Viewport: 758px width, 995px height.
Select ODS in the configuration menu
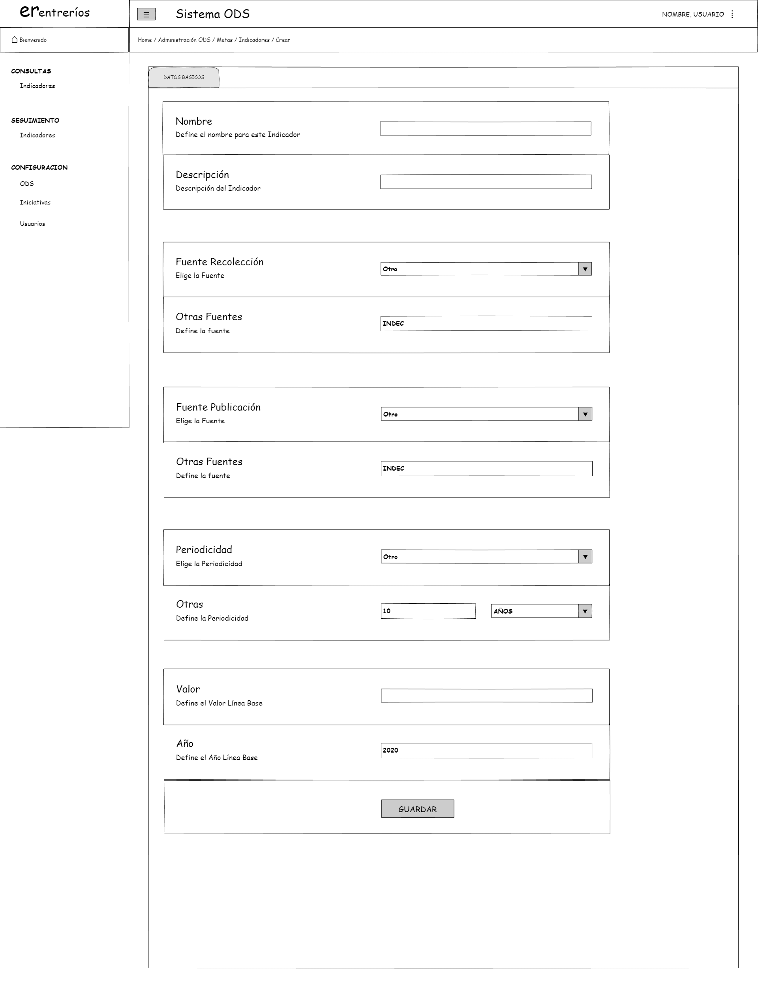coord(26,184)
